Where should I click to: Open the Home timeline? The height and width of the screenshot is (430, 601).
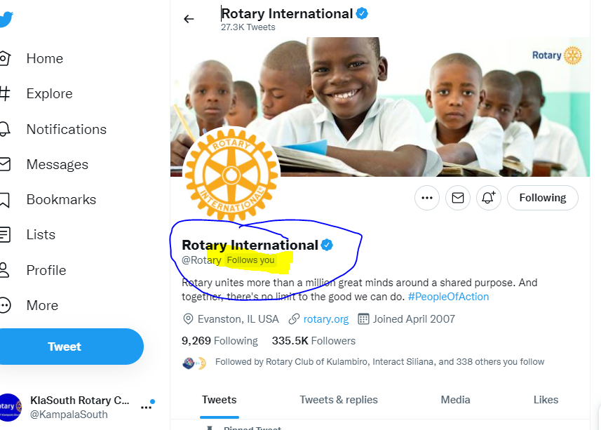click(x=32, y=59)
